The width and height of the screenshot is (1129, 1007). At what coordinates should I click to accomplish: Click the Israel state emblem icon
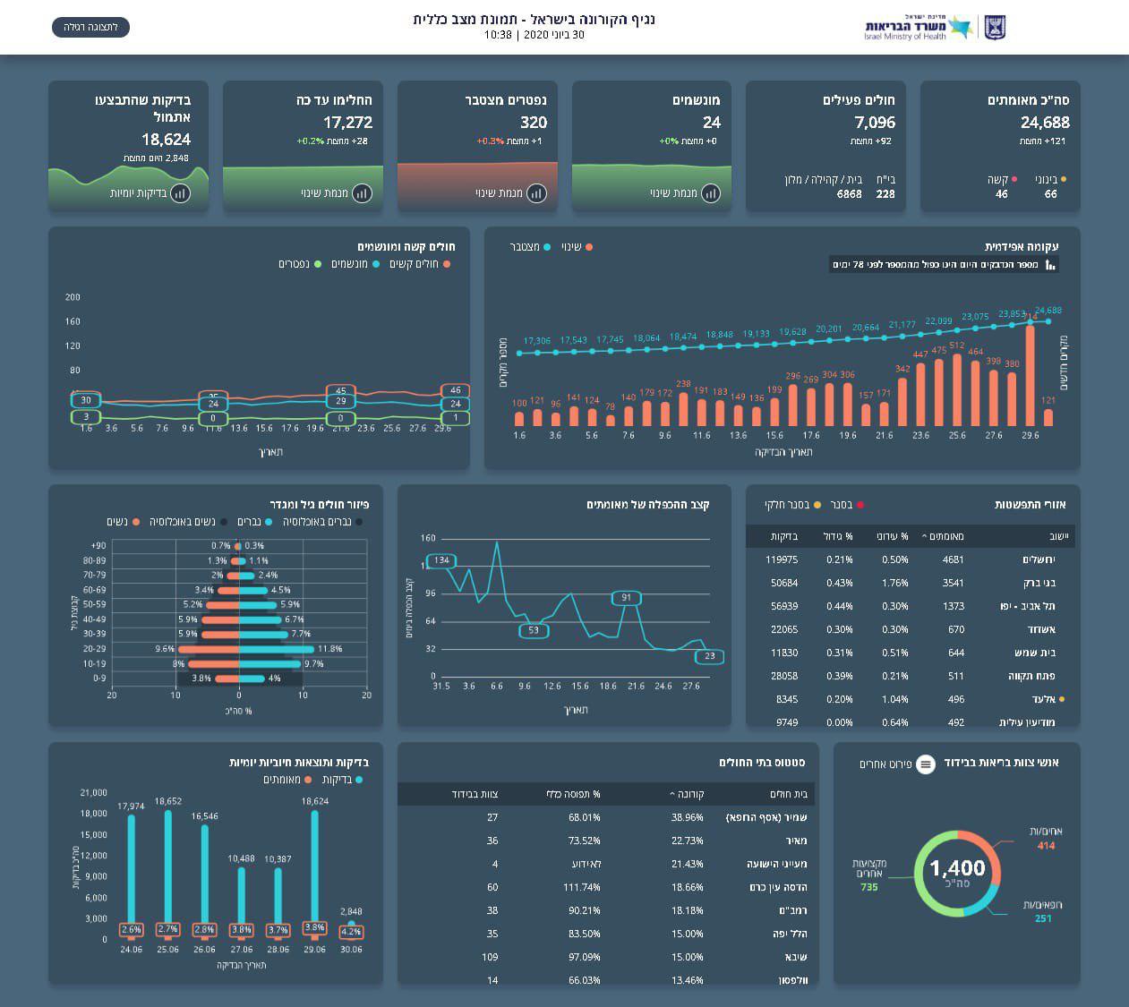(x=995, y=28)
